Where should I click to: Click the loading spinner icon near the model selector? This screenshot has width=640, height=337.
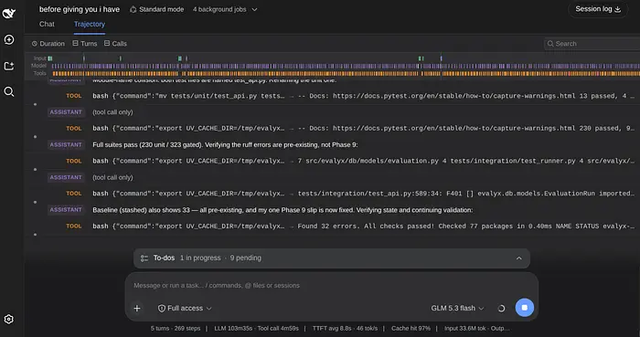(501, 309)
